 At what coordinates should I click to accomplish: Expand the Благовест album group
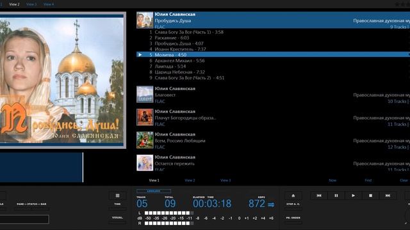pos(273,95)
